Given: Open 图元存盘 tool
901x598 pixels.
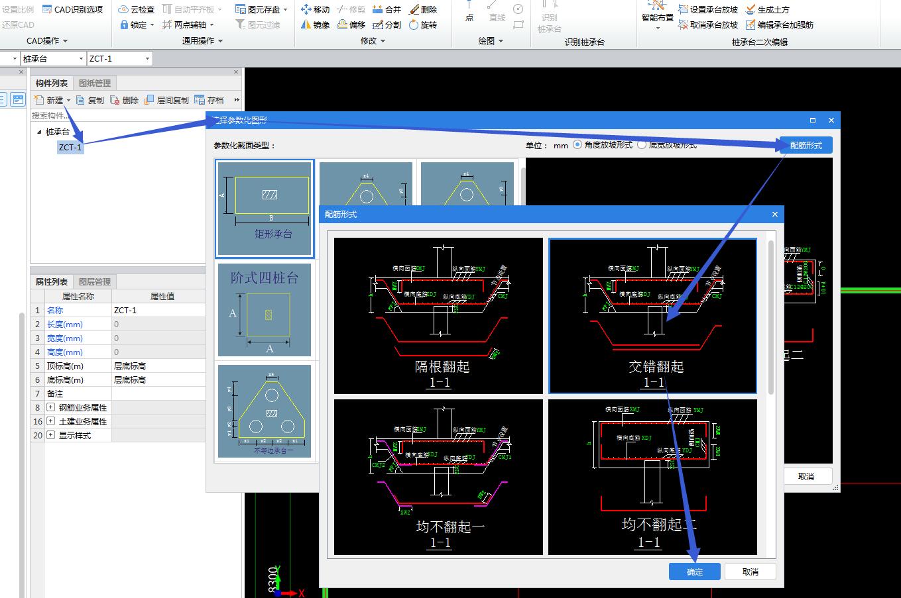Looking at the screenshot, I should (261, 9).
